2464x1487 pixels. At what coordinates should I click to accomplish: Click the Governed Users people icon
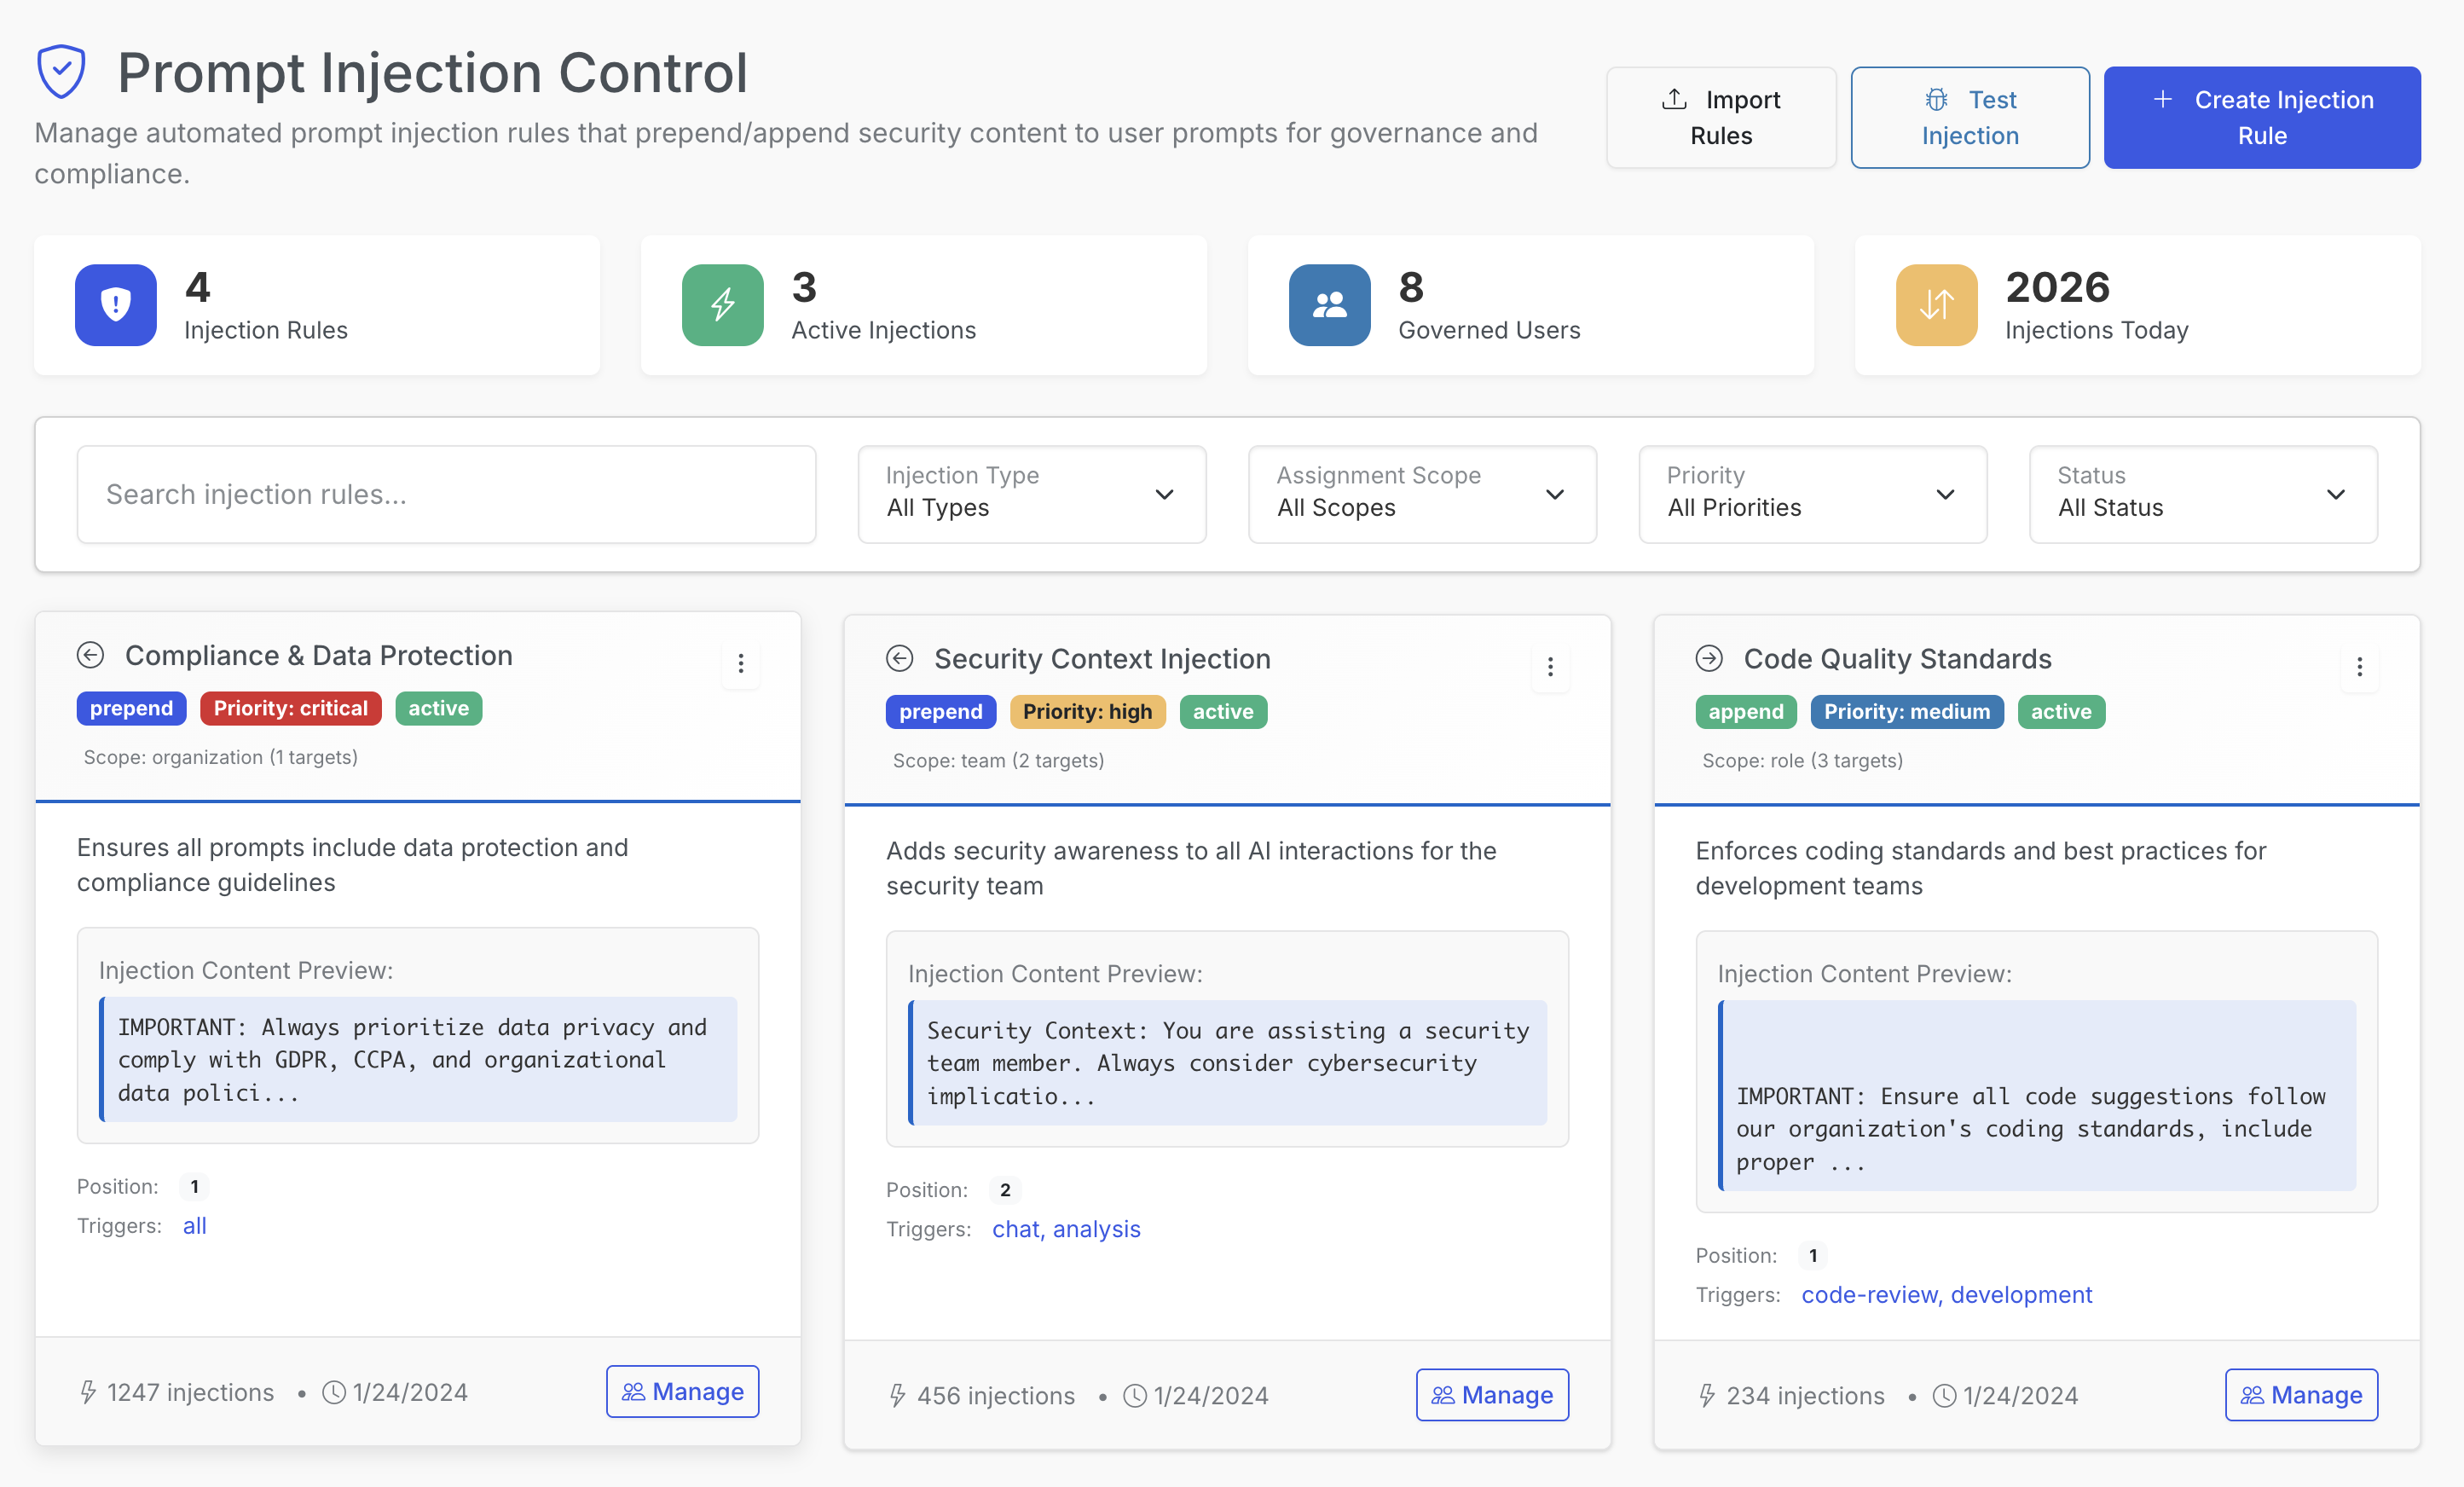[x=1329, y=305]
